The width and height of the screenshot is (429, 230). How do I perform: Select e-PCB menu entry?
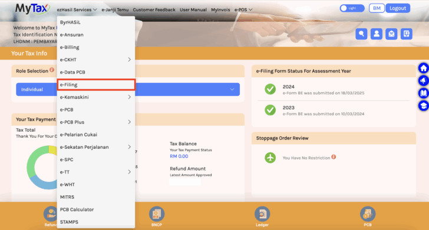[x=95, y=109]
